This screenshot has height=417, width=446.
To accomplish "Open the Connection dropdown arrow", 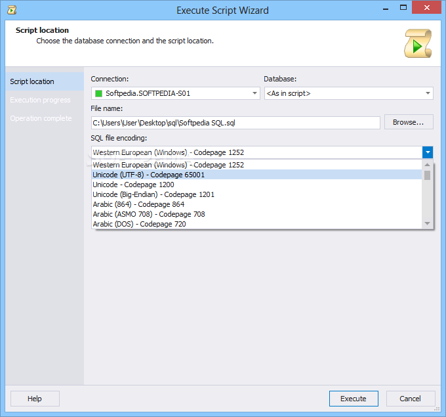I will pos(254,93).
